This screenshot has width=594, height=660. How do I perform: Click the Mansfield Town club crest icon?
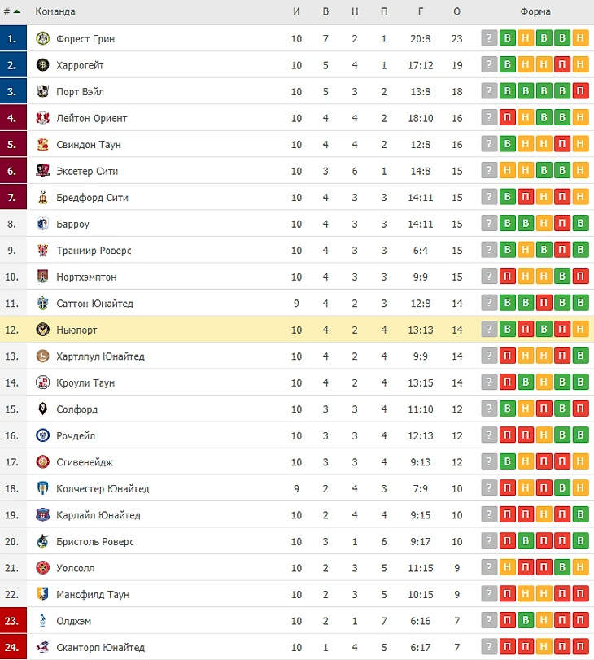click(43, 595)
